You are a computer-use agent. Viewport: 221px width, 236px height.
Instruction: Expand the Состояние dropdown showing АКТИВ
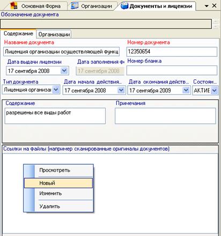(x=214, y=90)
